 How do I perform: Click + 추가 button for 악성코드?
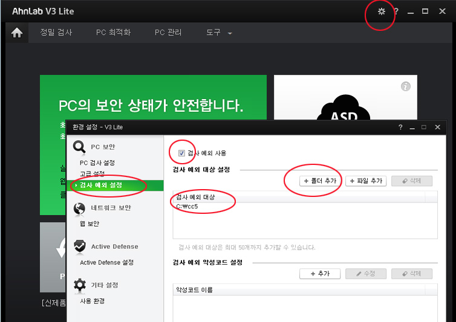[x=320, y=274]
